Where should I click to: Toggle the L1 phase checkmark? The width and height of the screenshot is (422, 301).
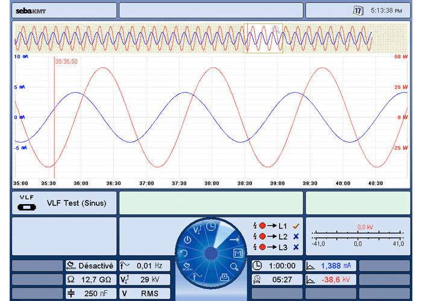(296, 226)
